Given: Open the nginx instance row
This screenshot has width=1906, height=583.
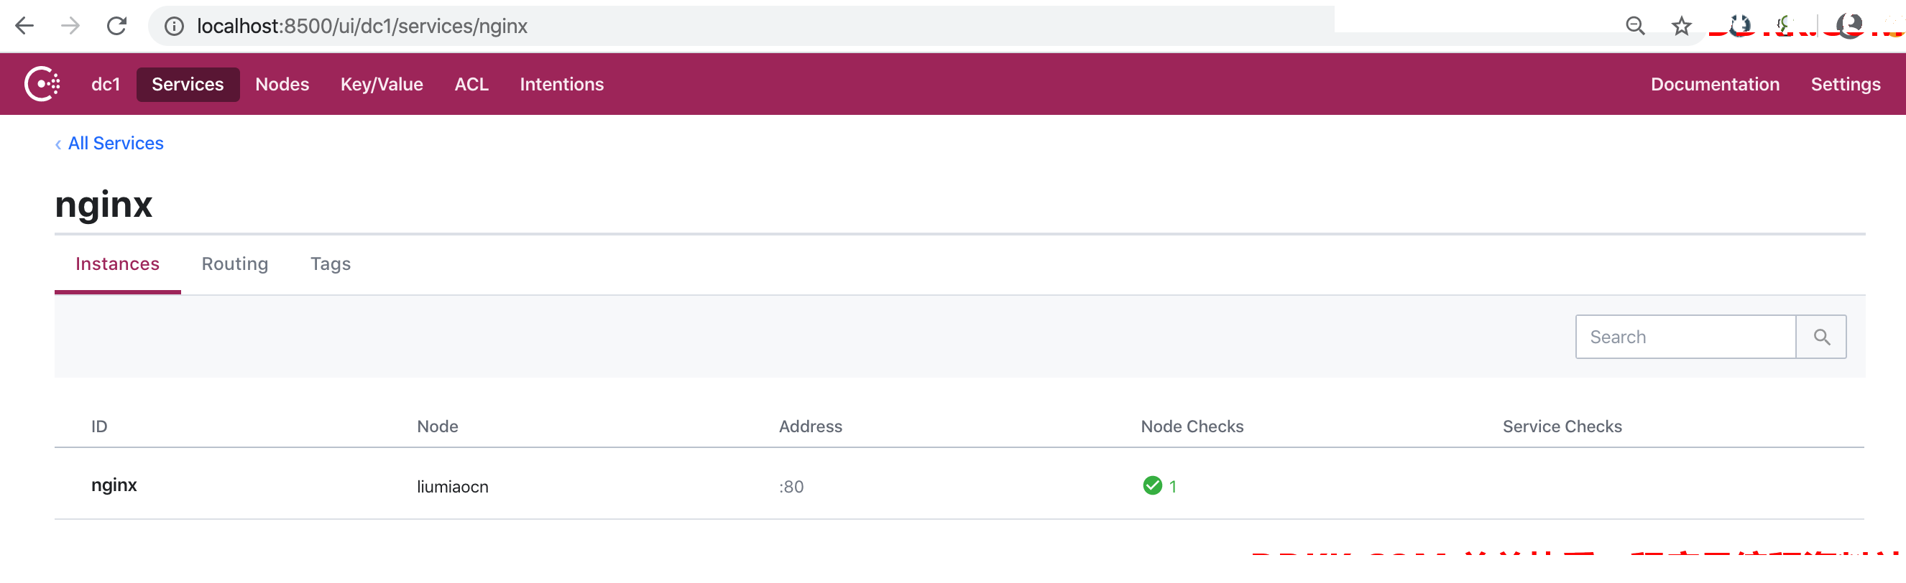Looking at the screenshot, I should coord(959,484).
